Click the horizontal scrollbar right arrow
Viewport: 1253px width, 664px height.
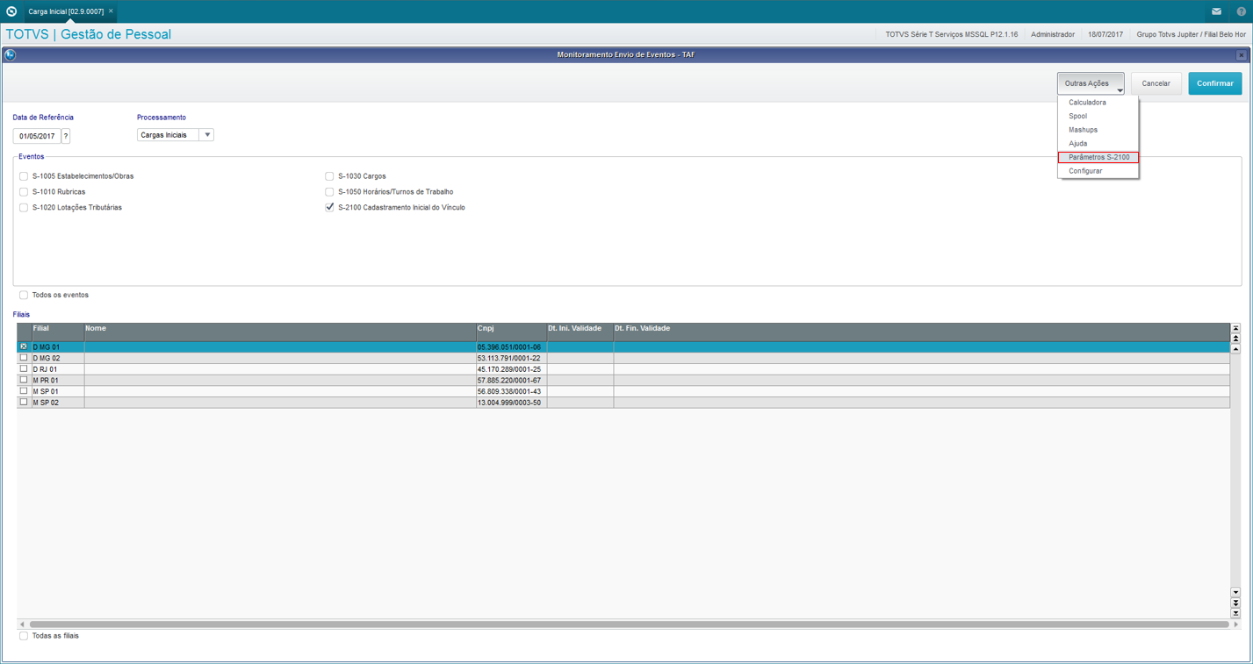point(1235,625)
